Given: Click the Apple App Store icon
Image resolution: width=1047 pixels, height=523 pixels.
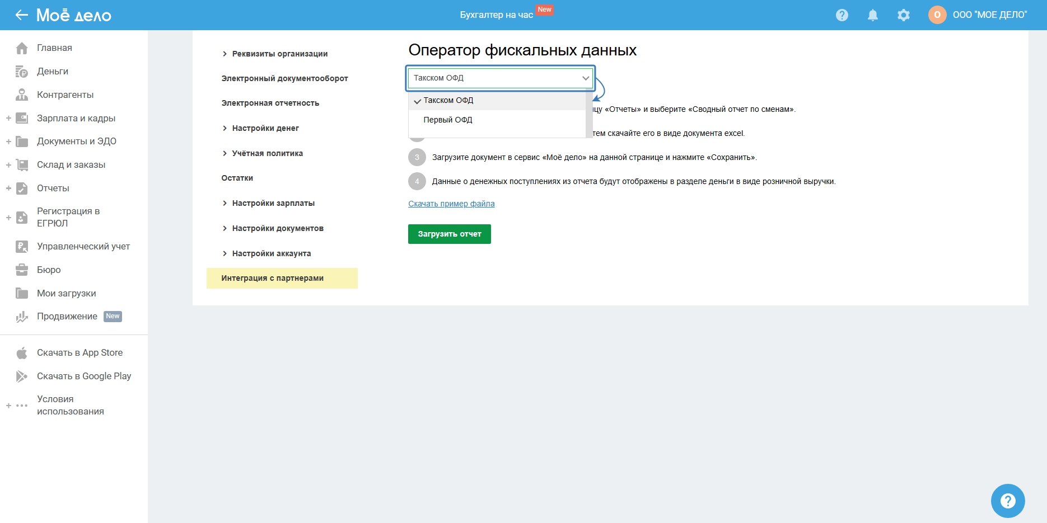Looking at the screenshot, I should 22,353.
